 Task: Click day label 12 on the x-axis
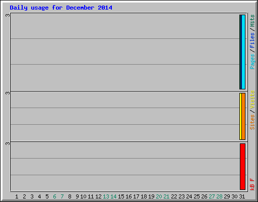click(x=98, y=196)
